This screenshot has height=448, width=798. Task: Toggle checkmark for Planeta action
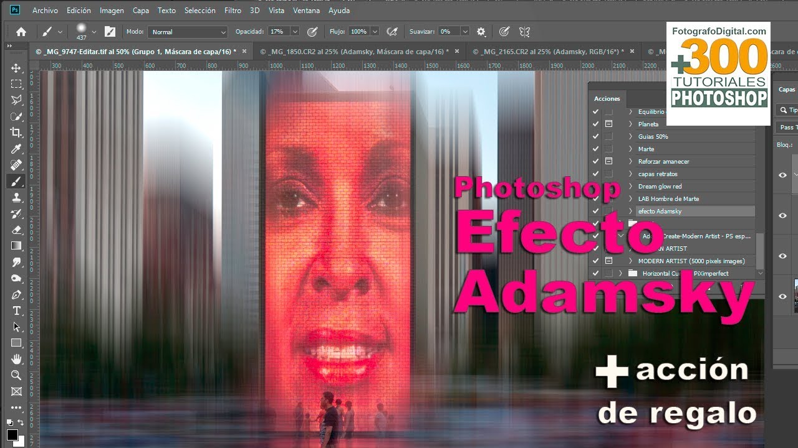(595, 124)
